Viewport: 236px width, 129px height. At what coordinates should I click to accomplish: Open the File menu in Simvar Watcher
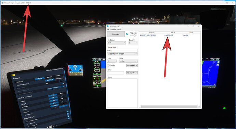coord(108,29)
